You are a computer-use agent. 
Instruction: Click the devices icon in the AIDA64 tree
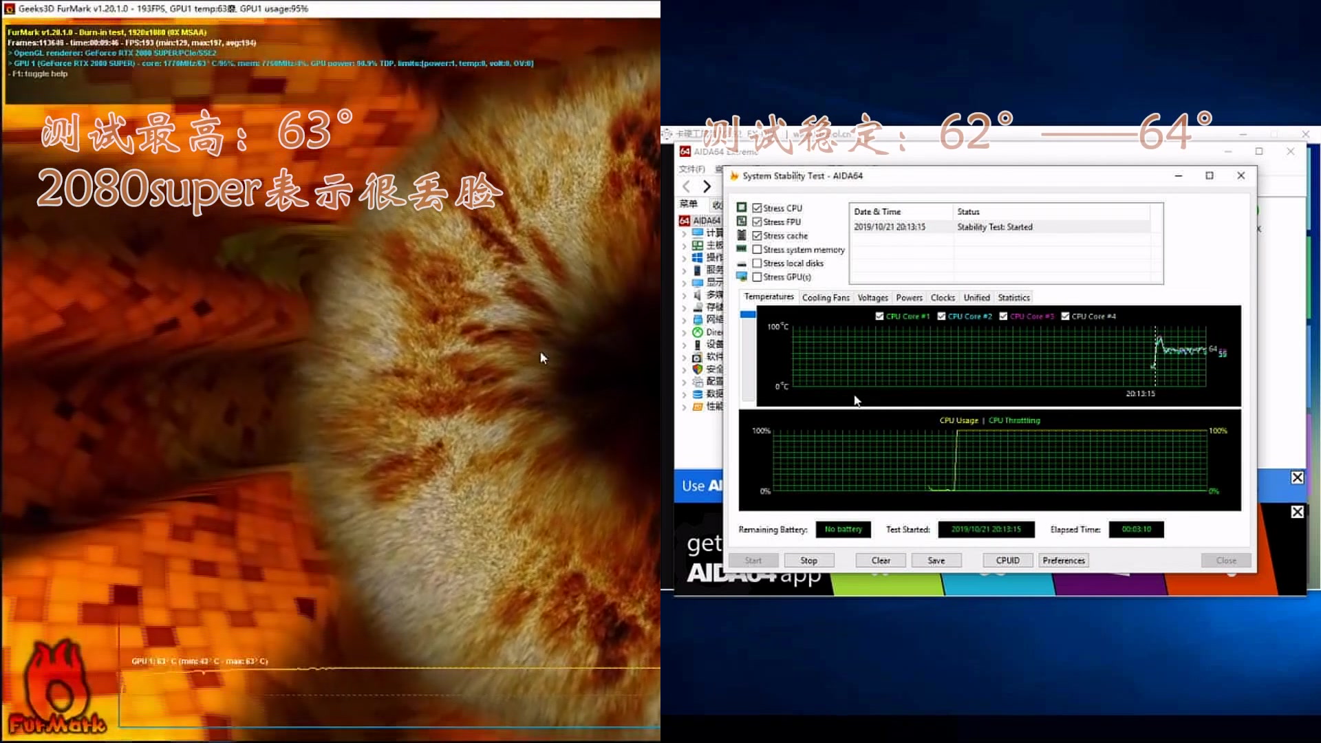pos(698,344)
